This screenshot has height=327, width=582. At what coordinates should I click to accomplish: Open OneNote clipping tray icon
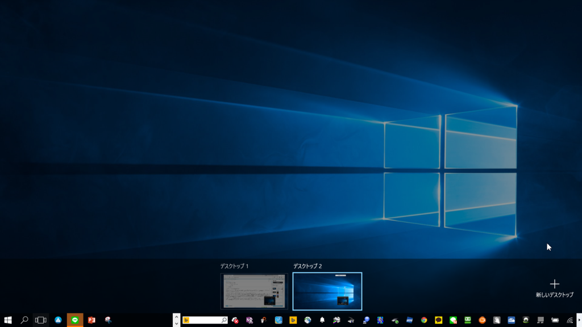coord(250,320)
